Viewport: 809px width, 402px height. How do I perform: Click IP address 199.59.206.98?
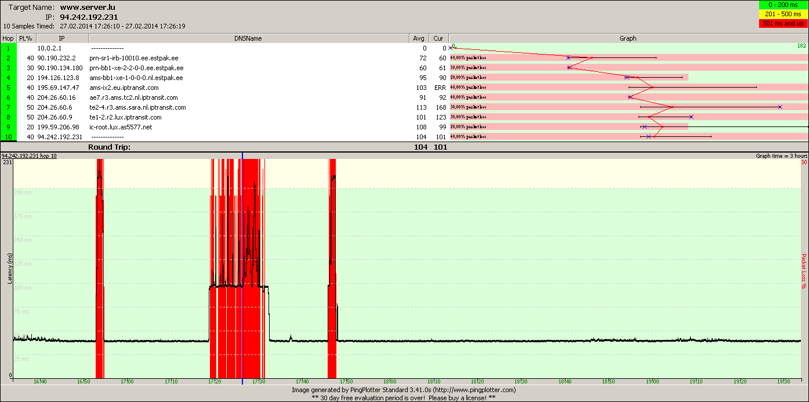coord(59,127)
